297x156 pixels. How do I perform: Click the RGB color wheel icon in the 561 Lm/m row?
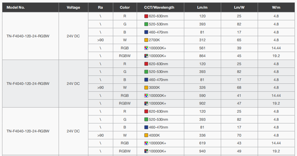146,48
